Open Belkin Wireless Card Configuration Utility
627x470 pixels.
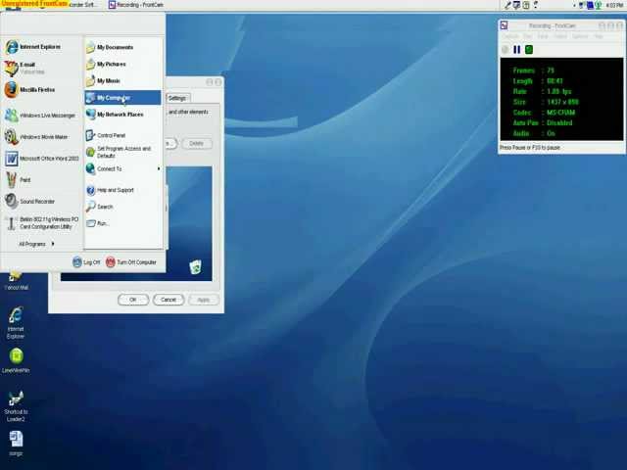(x=41, y=223)
